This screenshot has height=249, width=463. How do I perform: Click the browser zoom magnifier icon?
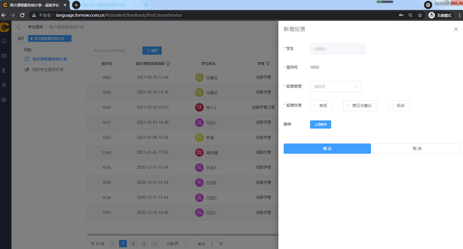pos(410,15)
